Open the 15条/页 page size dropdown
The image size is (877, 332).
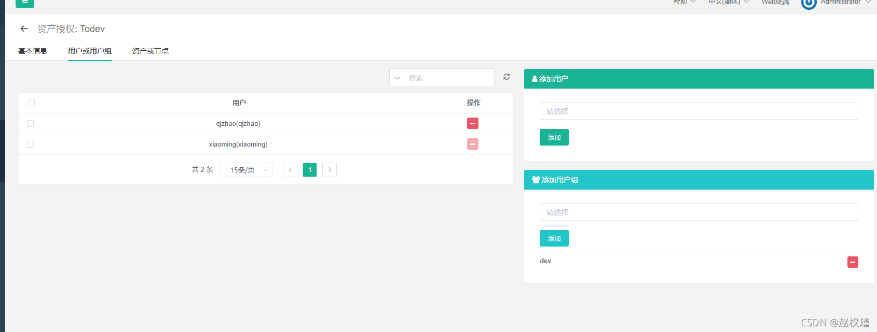[246, 170]
